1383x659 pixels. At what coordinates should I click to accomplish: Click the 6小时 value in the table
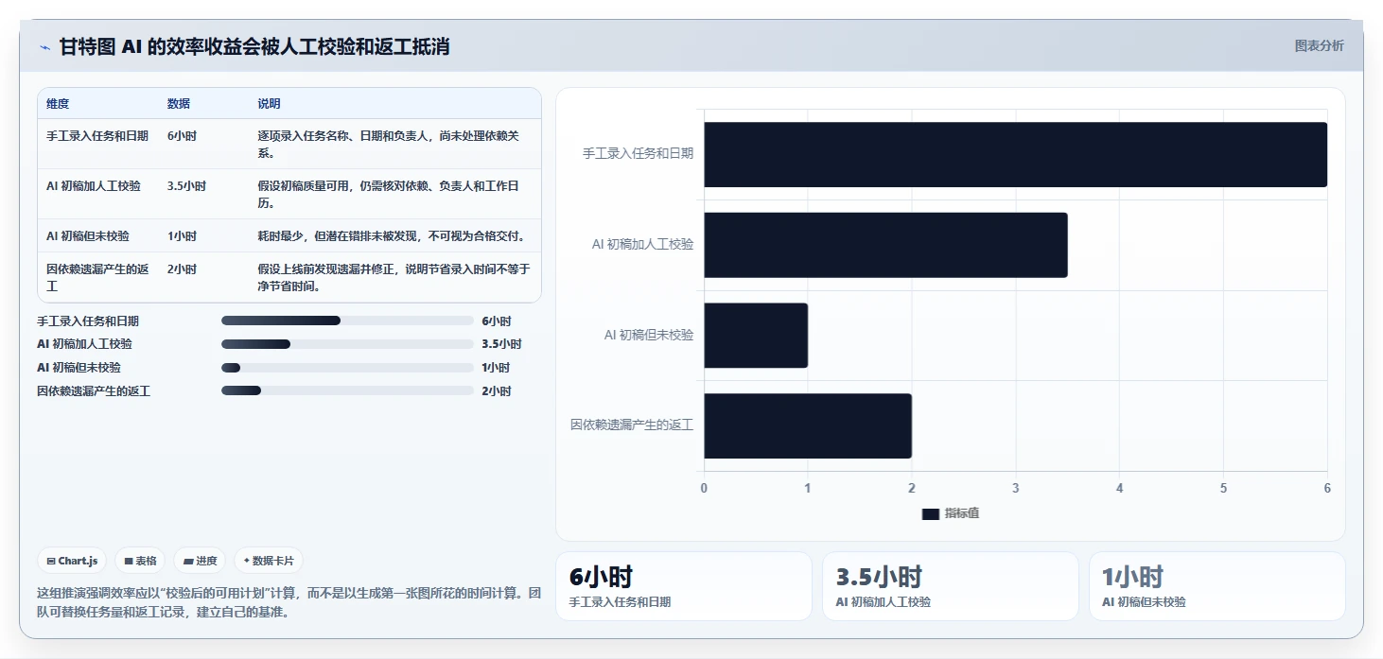point(183,136)
